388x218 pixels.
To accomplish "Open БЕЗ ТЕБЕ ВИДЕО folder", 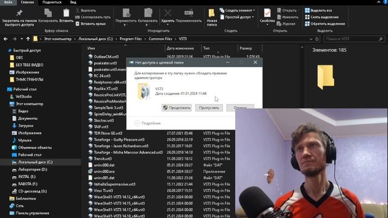I will click(x=29, y=65).
